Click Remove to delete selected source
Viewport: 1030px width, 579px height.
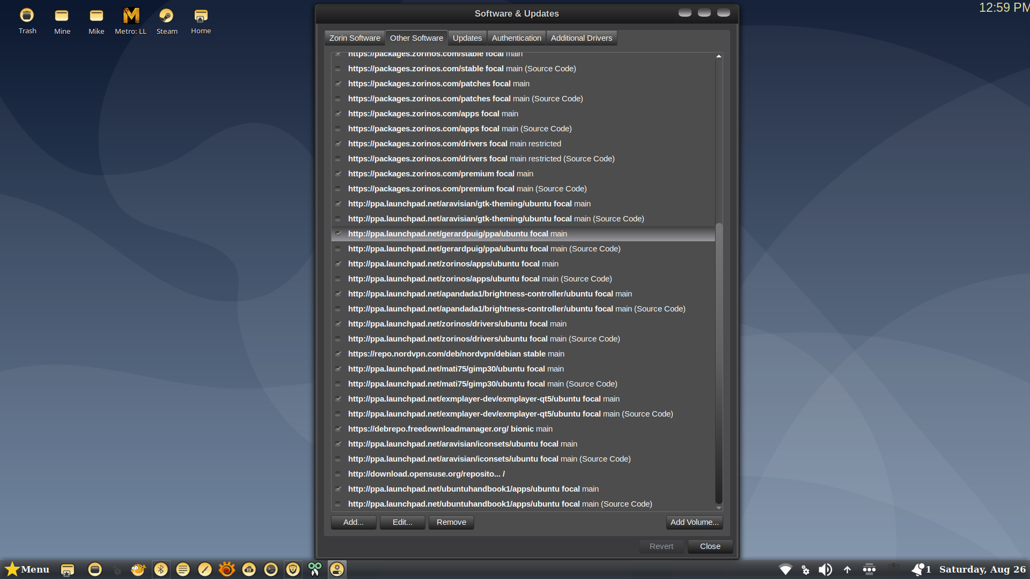coord(451,522)
